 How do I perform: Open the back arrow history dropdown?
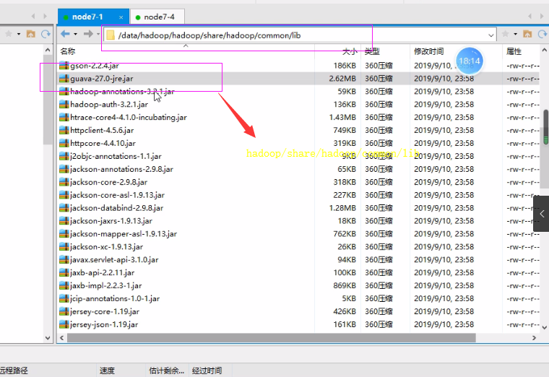(x=75, y=34)
